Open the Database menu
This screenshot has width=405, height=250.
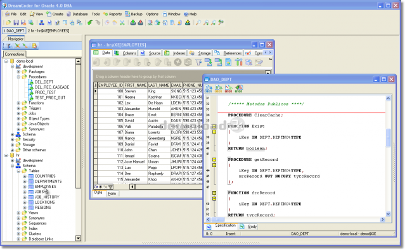[77, 14]
